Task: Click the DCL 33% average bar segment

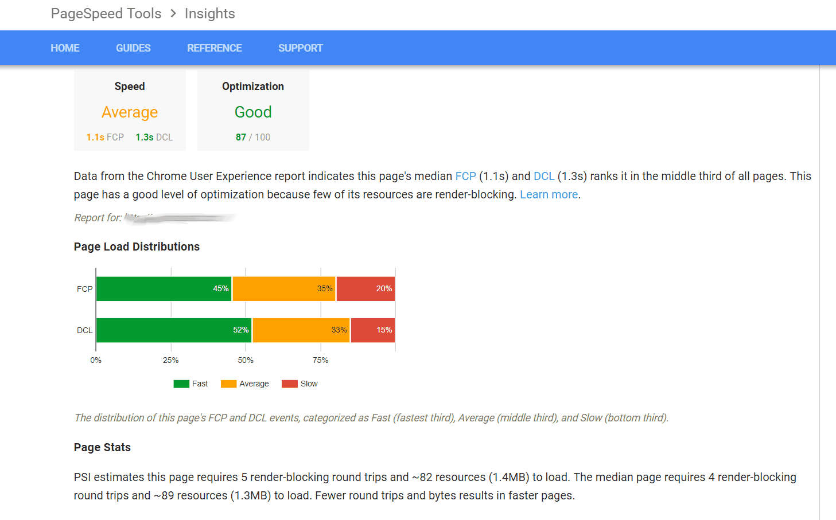Action: coord(301,330)
